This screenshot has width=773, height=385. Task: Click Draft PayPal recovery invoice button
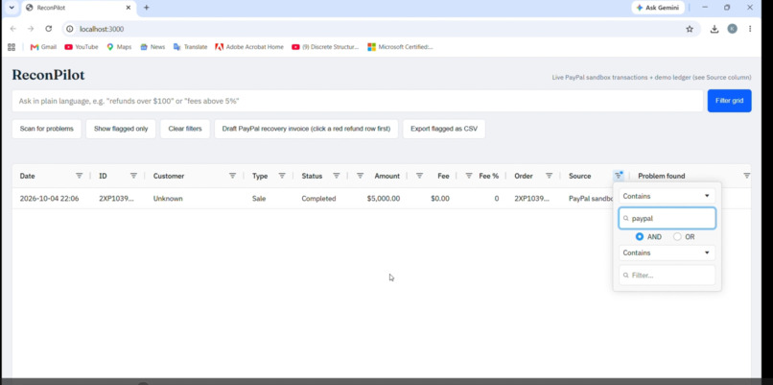pos(306,129)
